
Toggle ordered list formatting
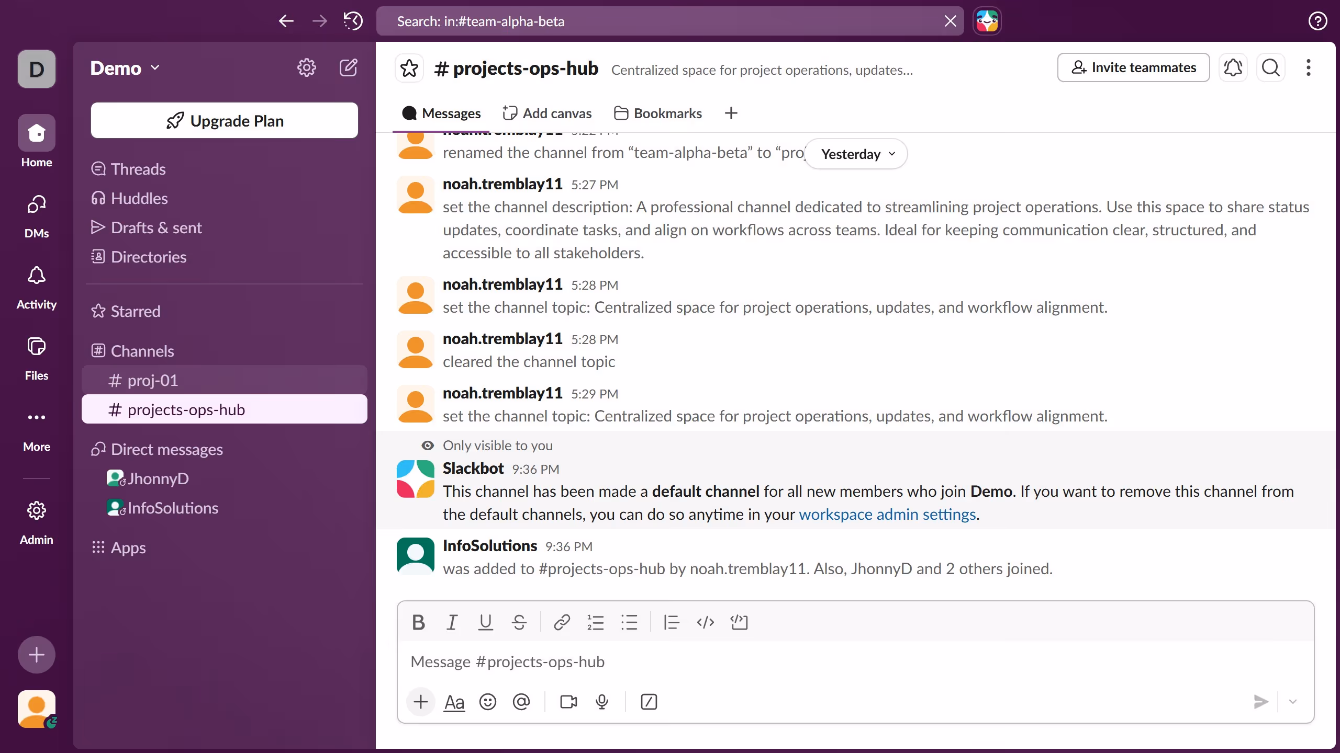point(595,622)
